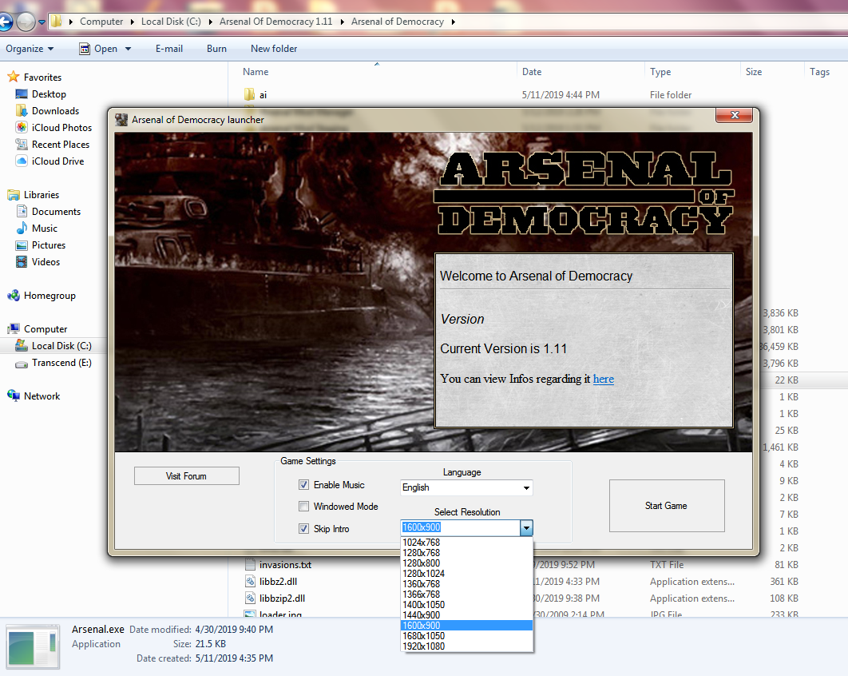Click the libbzip2.dll file icon
The image size is (848, 676).
250,598
